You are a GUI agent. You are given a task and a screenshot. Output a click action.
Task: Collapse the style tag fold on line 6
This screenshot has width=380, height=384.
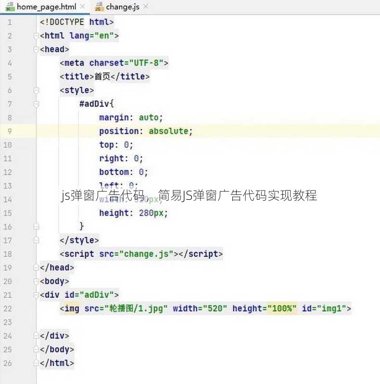click(x=36, y=90)
